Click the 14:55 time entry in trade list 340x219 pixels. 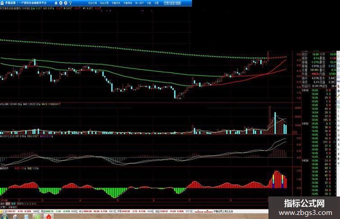click(305, 124)
